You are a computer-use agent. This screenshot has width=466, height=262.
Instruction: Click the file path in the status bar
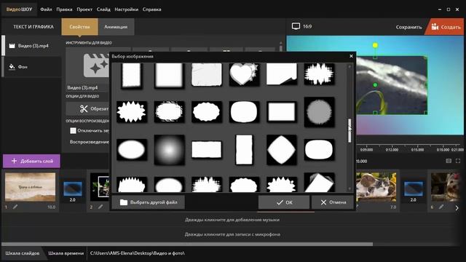[x=138, y=253]
